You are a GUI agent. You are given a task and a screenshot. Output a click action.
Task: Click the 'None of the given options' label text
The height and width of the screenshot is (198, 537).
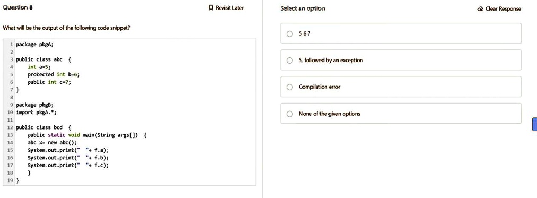[329, 114]
